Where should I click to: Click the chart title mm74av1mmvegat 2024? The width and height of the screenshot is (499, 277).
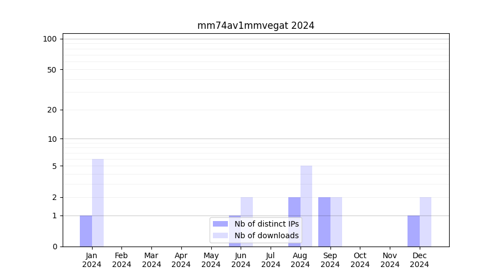click(256, 25)
